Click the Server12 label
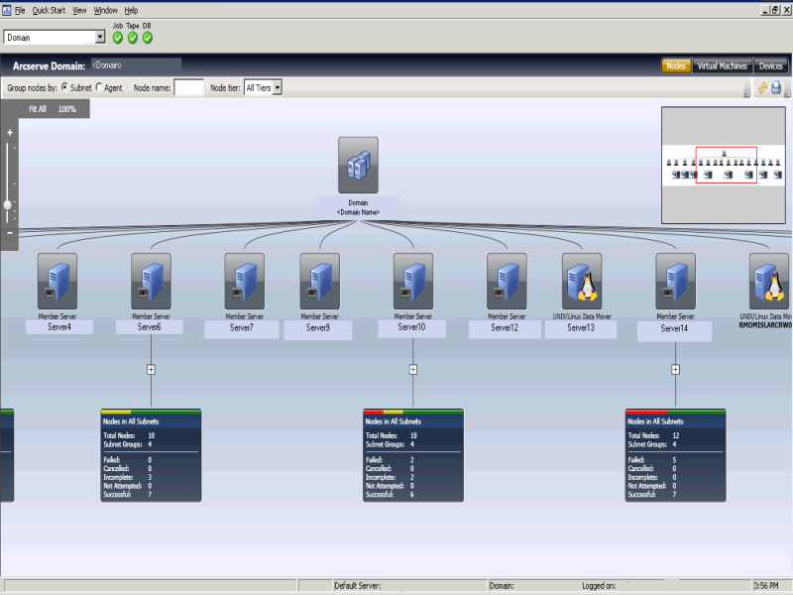The width and height of the screenshot is (793, 595). click(505, 328)
